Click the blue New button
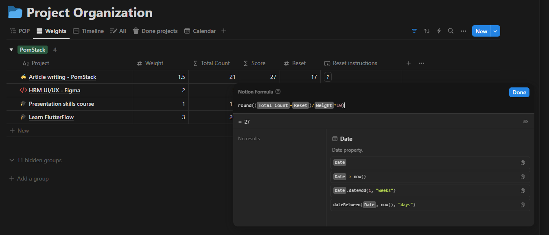549x235 pixels. click(481, 31)
